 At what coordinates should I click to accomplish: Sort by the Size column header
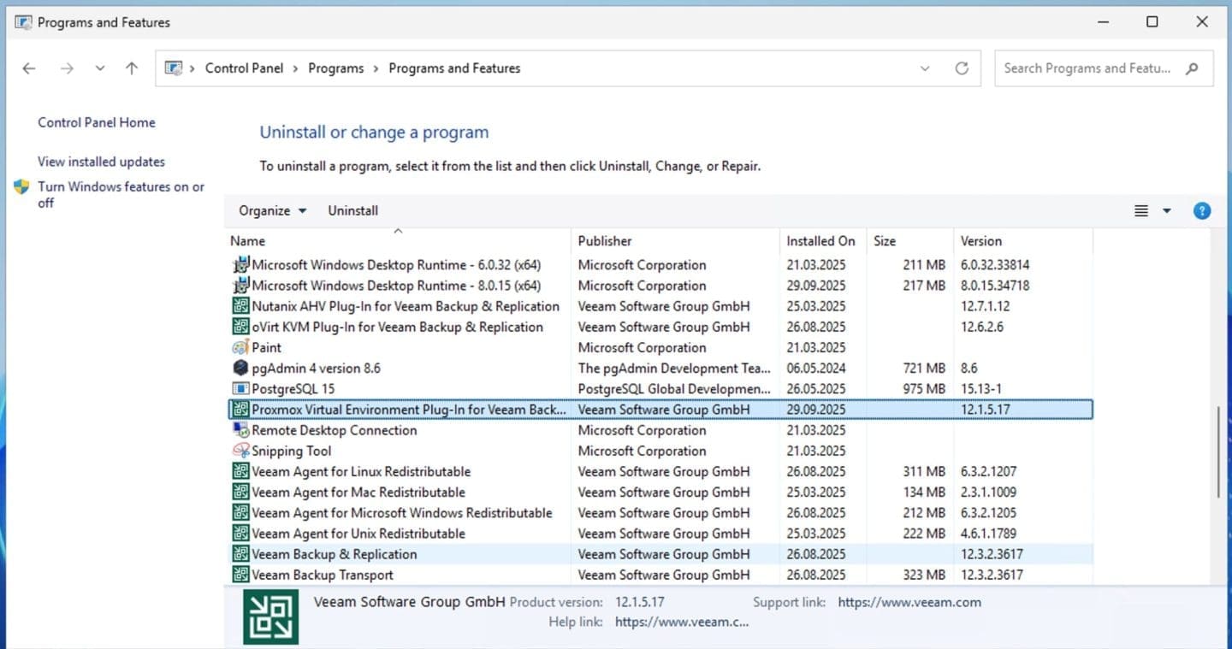point(910,241)
